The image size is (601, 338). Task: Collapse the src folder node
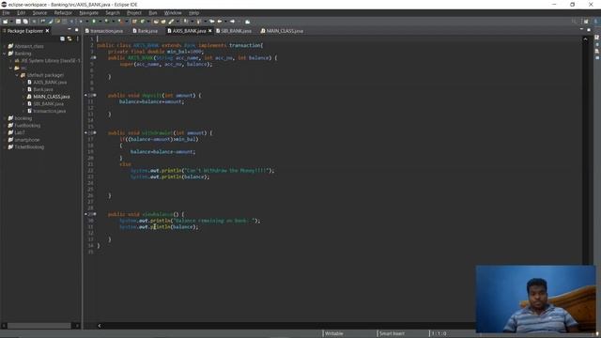10,68
